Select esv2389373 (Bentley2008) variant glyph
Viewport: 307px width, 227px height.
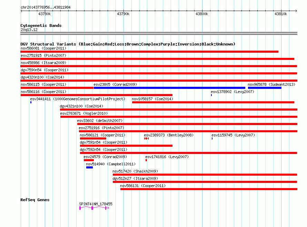click(x=147, y=138)
